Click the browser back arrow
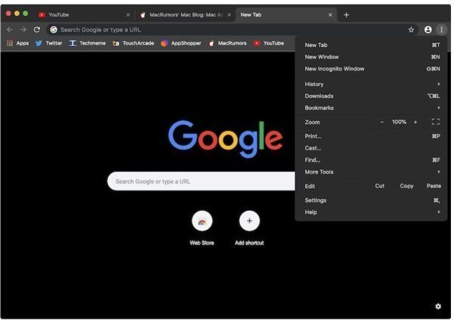The image size is (454, 323). pos(10,30)
